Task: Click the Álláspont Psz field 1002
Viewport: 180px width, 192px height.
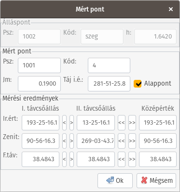Action: point(39,37)
